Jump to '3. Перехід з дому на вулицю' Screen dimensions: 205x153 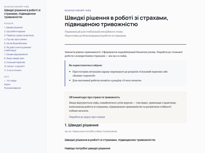coord(19,36)
